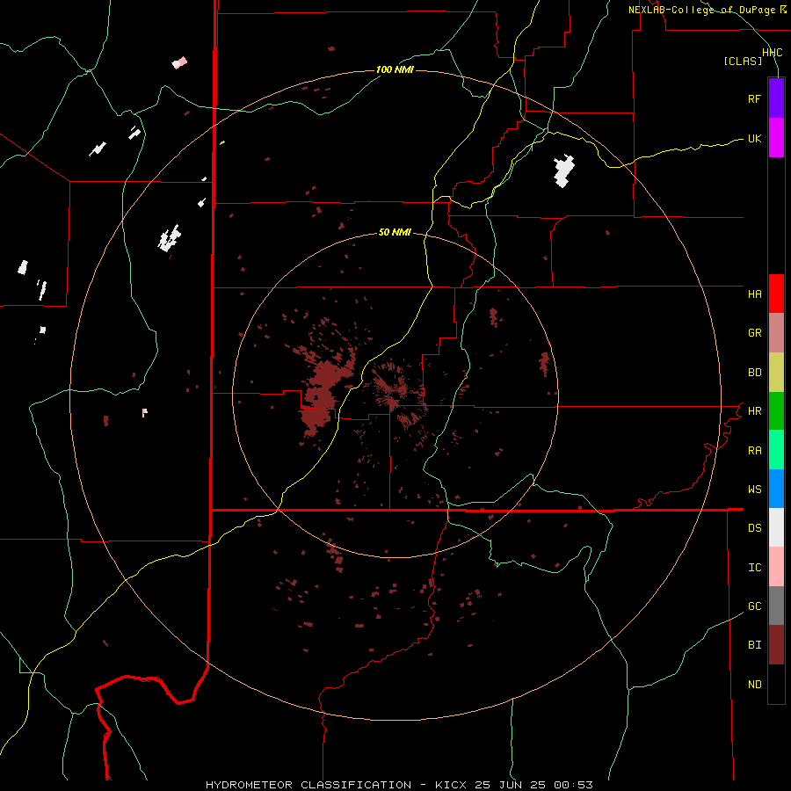
Task: Click the HHC product label
Action: click(x=772, y=53)
